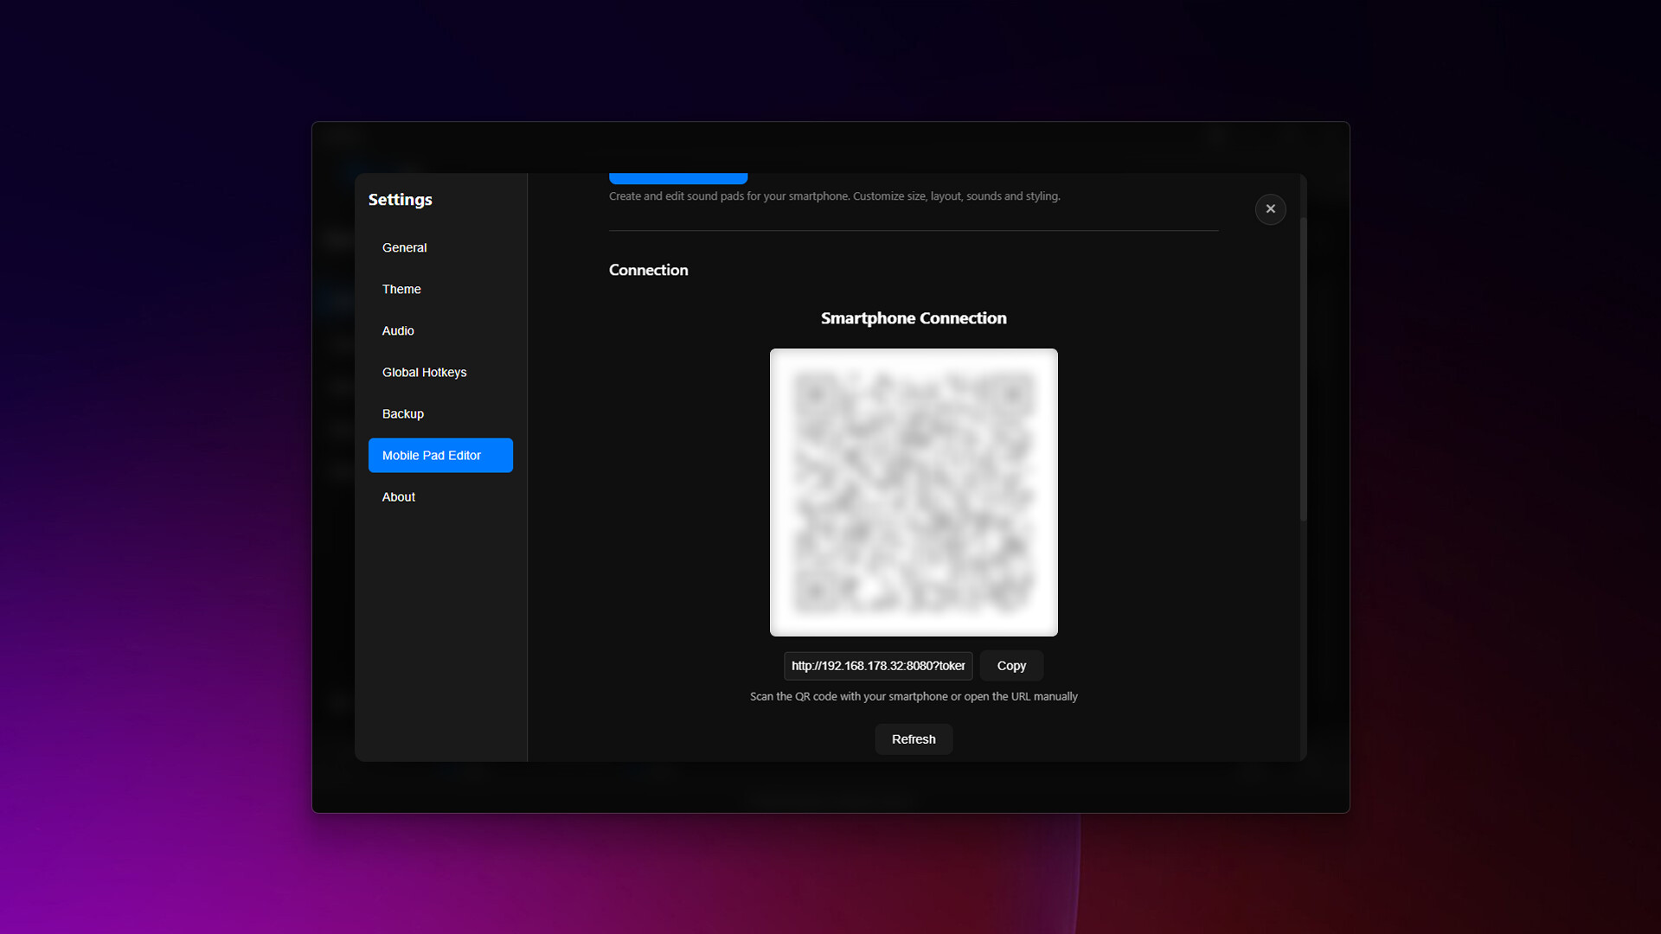Close the Settings dialog with the X icon
The height and width of the screenshot is (934, 1661).
[x=1270, y=209]
